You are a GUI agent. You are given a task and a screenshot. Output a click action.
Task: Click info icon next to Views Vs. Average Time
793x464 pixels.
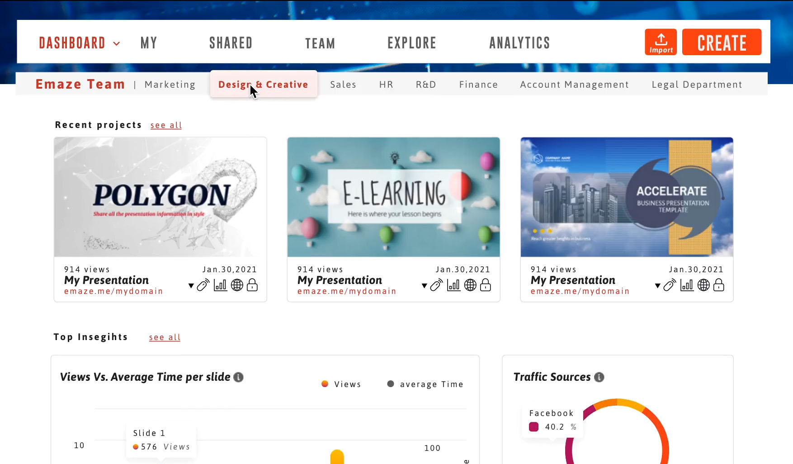(x=238, y=377)
